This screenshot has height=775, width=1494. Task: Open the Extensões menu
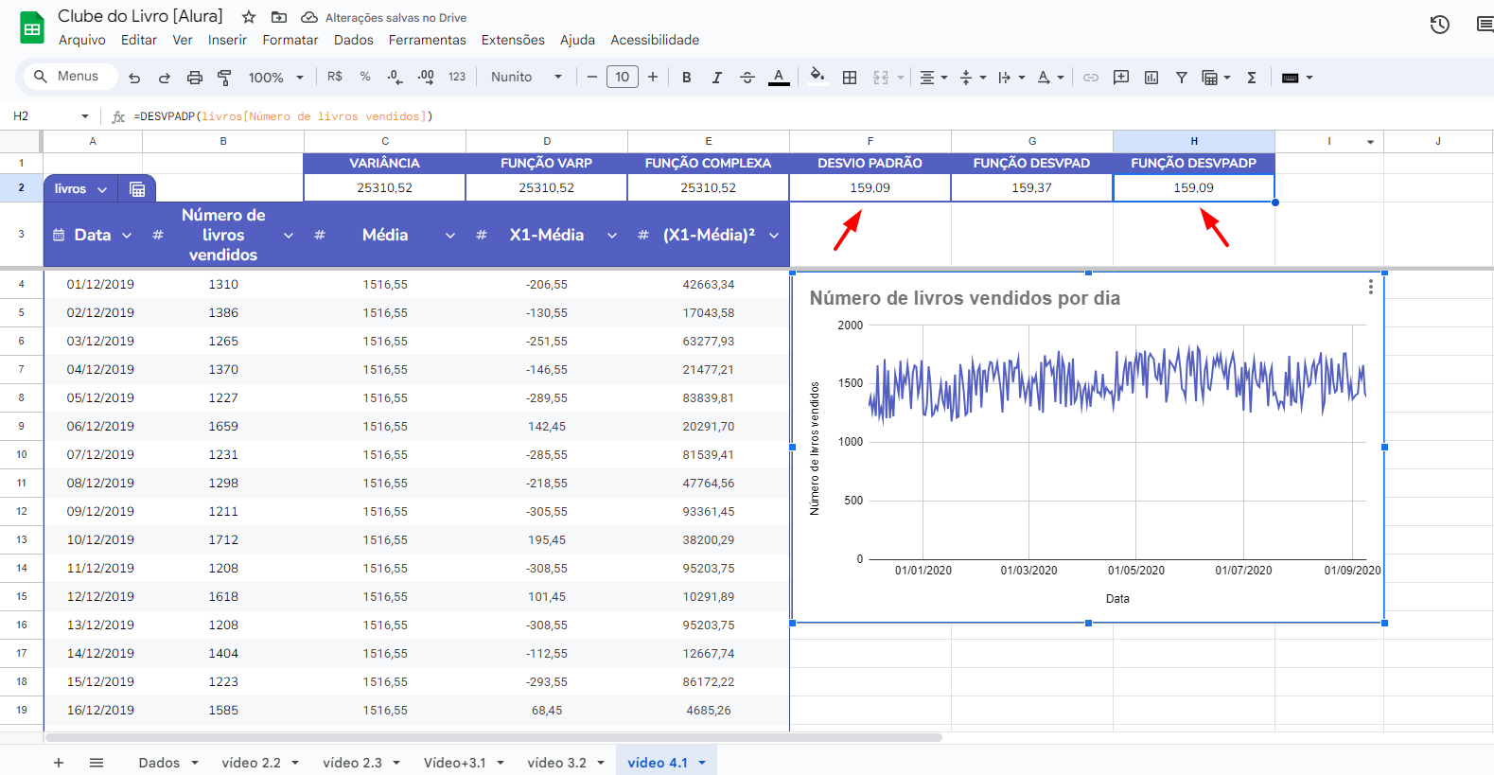coord(513,40)
